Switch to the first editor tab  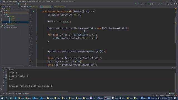coord(34,7)
